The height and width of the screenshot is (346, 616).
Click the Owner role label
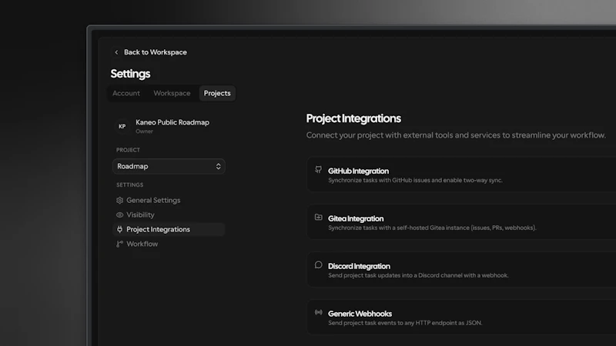144,131
